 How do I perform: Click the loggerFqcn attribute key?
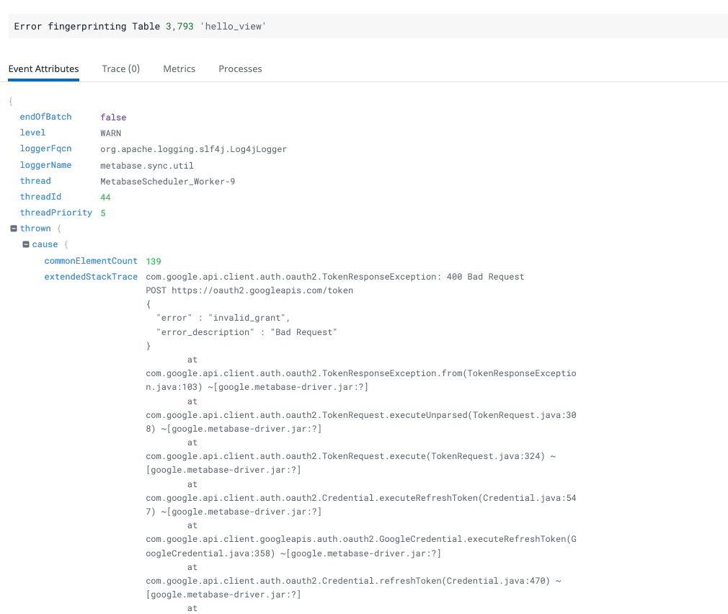(45, 148)
